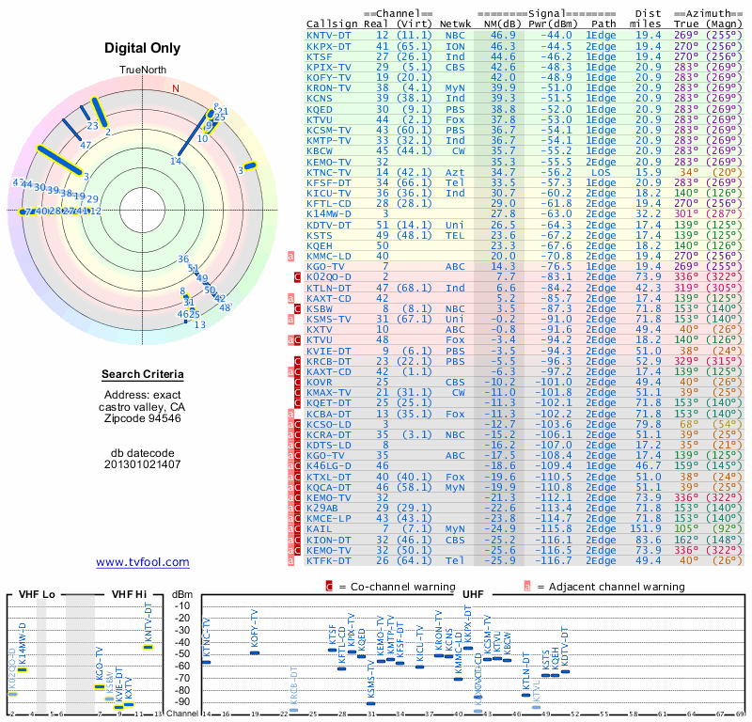This screenshot has height=722, width=752.
Task: Select the KKPX-DT callsign
Action: point(328,46)
